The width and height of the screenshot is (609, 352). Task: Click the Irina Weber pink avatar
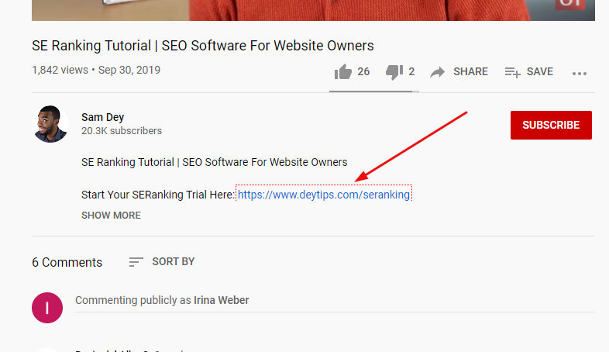point(47,308)
